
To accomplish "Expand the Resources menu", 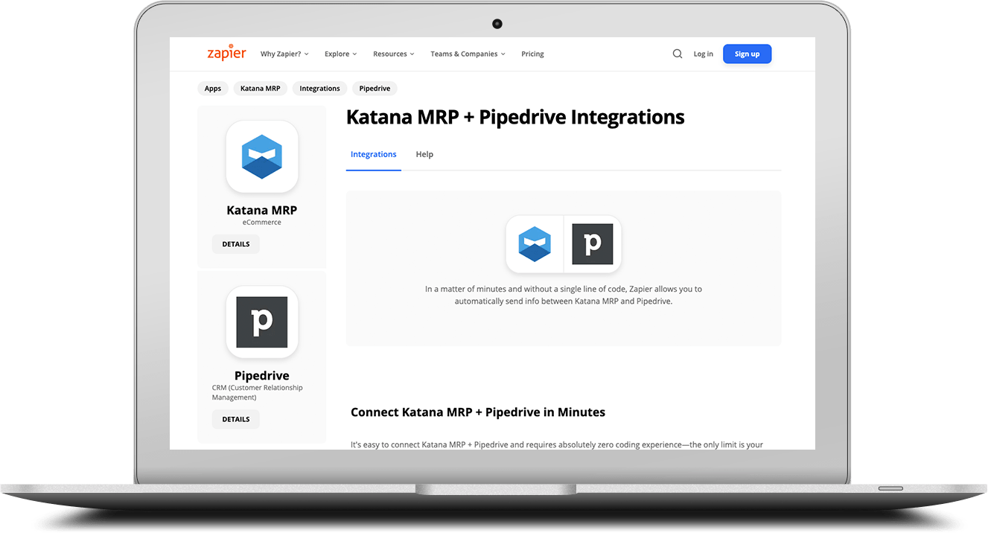I will pyautogui.click(x=394, y=54).
